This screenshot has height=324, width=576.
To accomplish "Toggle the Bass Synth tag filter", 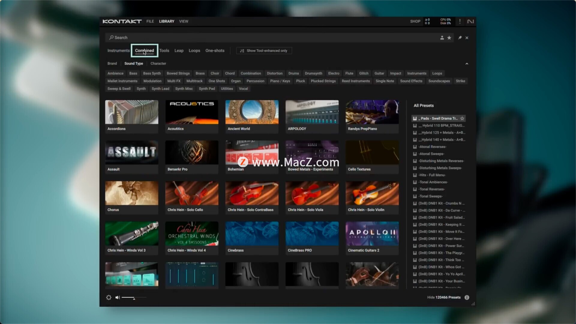I will 152,73.
